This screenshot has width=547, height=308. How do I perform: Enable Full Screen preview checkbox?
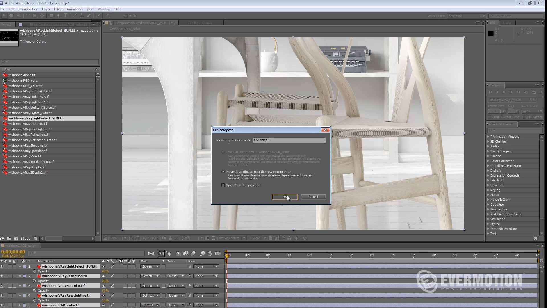pyautogui.click(x=524, y=117)
